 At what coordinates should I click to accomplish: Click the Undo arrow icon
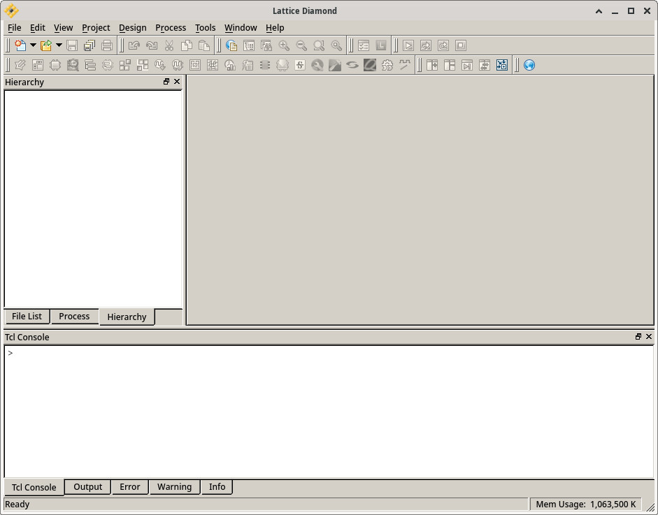coord(134,45)
